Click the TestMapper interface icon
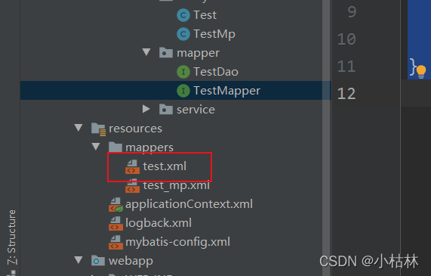Screen dimensions: 431x276 click(x=183, y=91)
